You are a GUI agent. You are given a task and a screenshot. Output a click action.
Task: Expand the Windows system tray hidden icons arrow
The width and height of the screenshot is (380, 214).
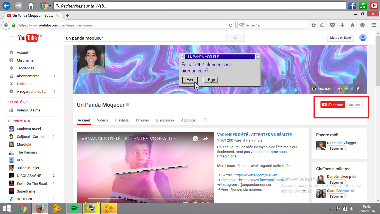click(x=331, y=209)
